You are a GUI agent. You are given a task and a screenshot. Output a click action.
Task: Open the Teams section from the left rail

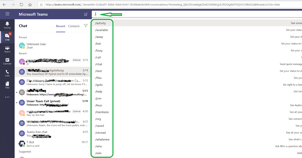tap(7, 49)
